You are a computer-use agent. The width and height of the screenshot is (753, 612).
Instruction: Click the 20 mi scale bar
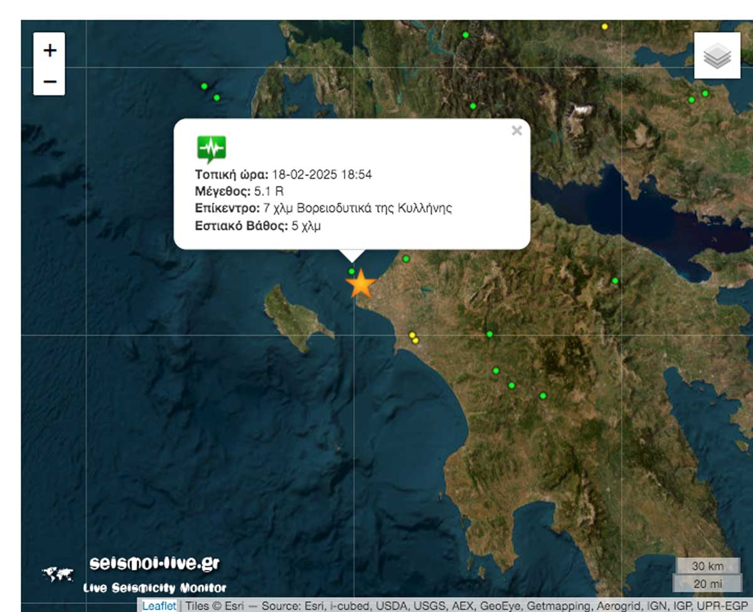click(707, 584)
